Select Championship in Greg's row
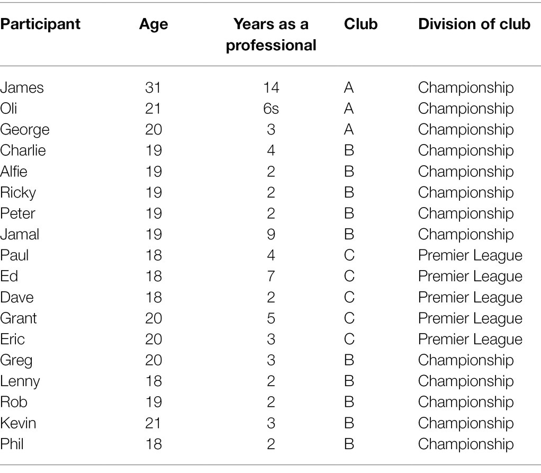This screenshot has height=473, width=541. 466,361
